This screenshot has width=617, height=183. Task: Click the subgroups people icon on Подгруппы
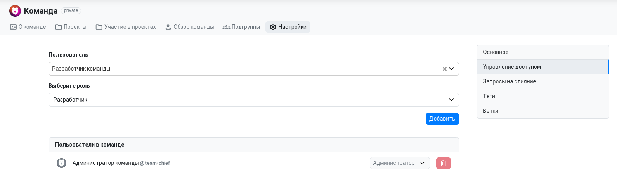click(226, 27)
